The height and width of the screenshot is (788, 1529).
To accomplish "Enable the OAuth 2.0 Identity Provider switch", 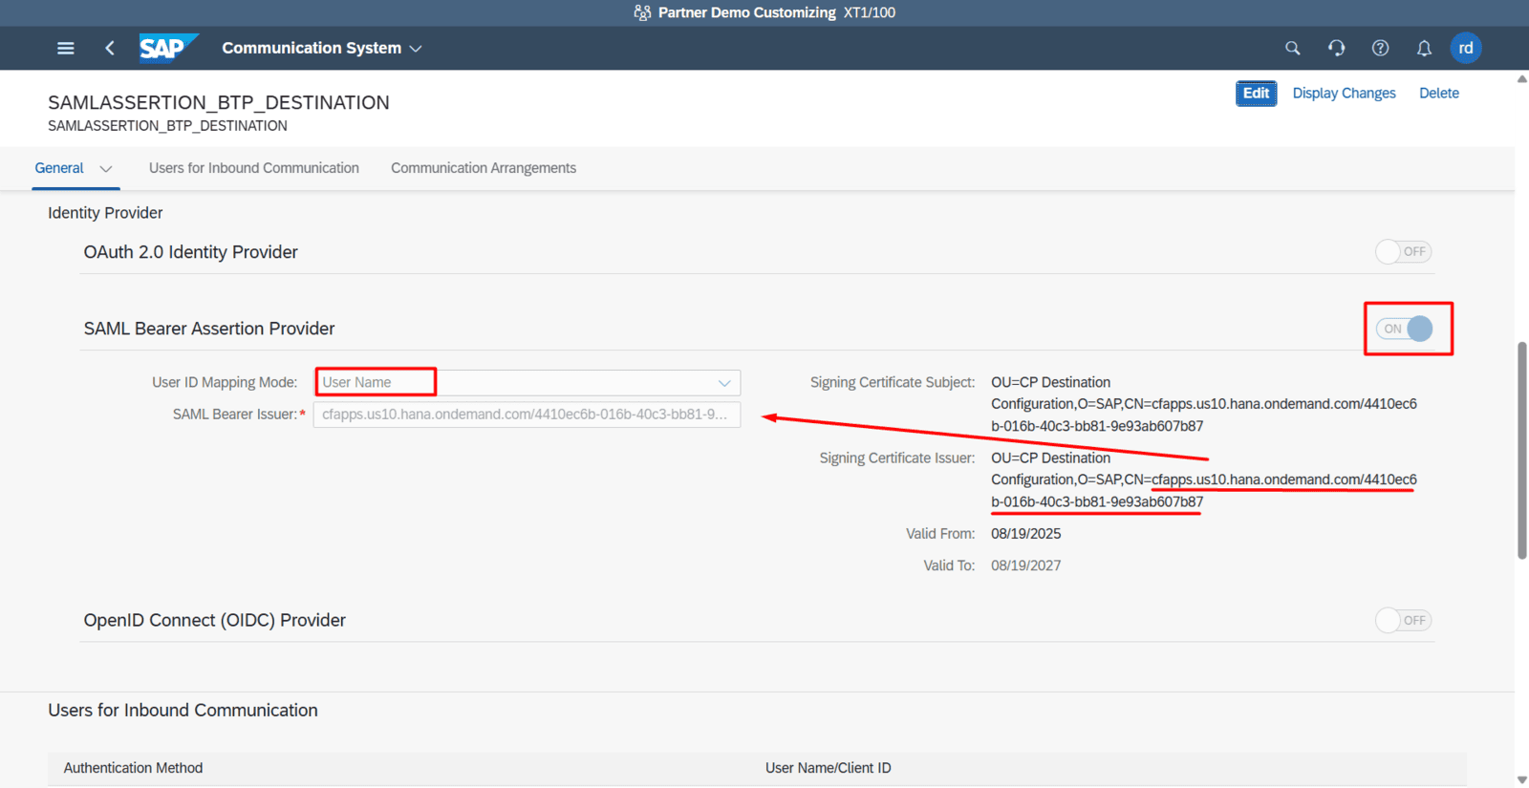I will tap(1403, 252).
